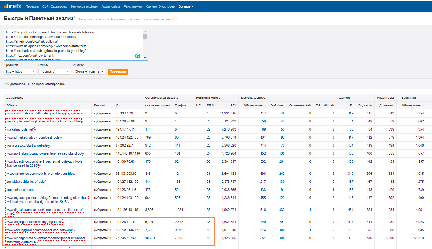Click inside the URL list textarea
This screenshot has width=432, height=249.
click(x=73, y=45)
